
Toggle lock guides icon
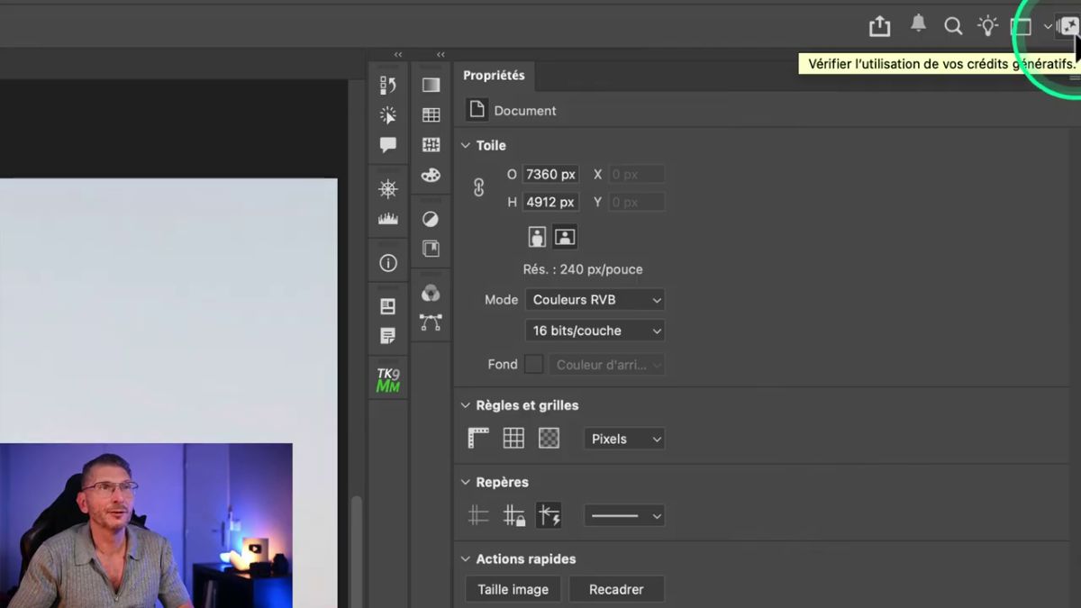pos(513,515)
